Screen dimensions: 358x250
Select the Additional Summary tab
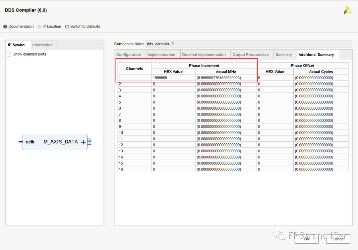pos(316,55)
